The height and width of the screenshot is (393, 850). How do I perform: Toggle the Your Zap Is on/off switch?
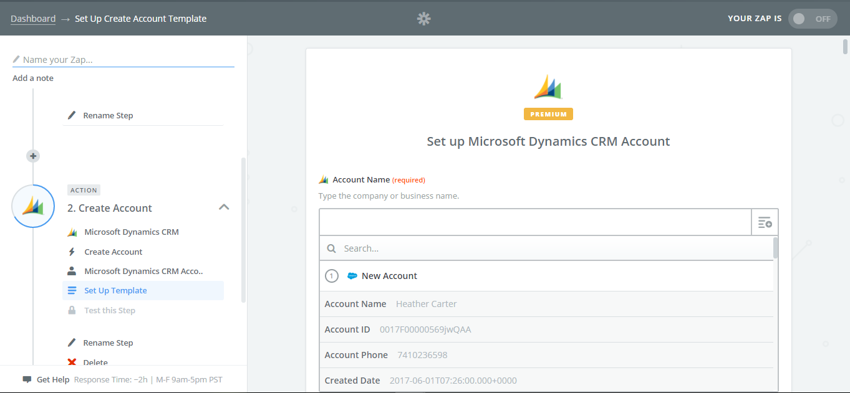pos(813,19)
